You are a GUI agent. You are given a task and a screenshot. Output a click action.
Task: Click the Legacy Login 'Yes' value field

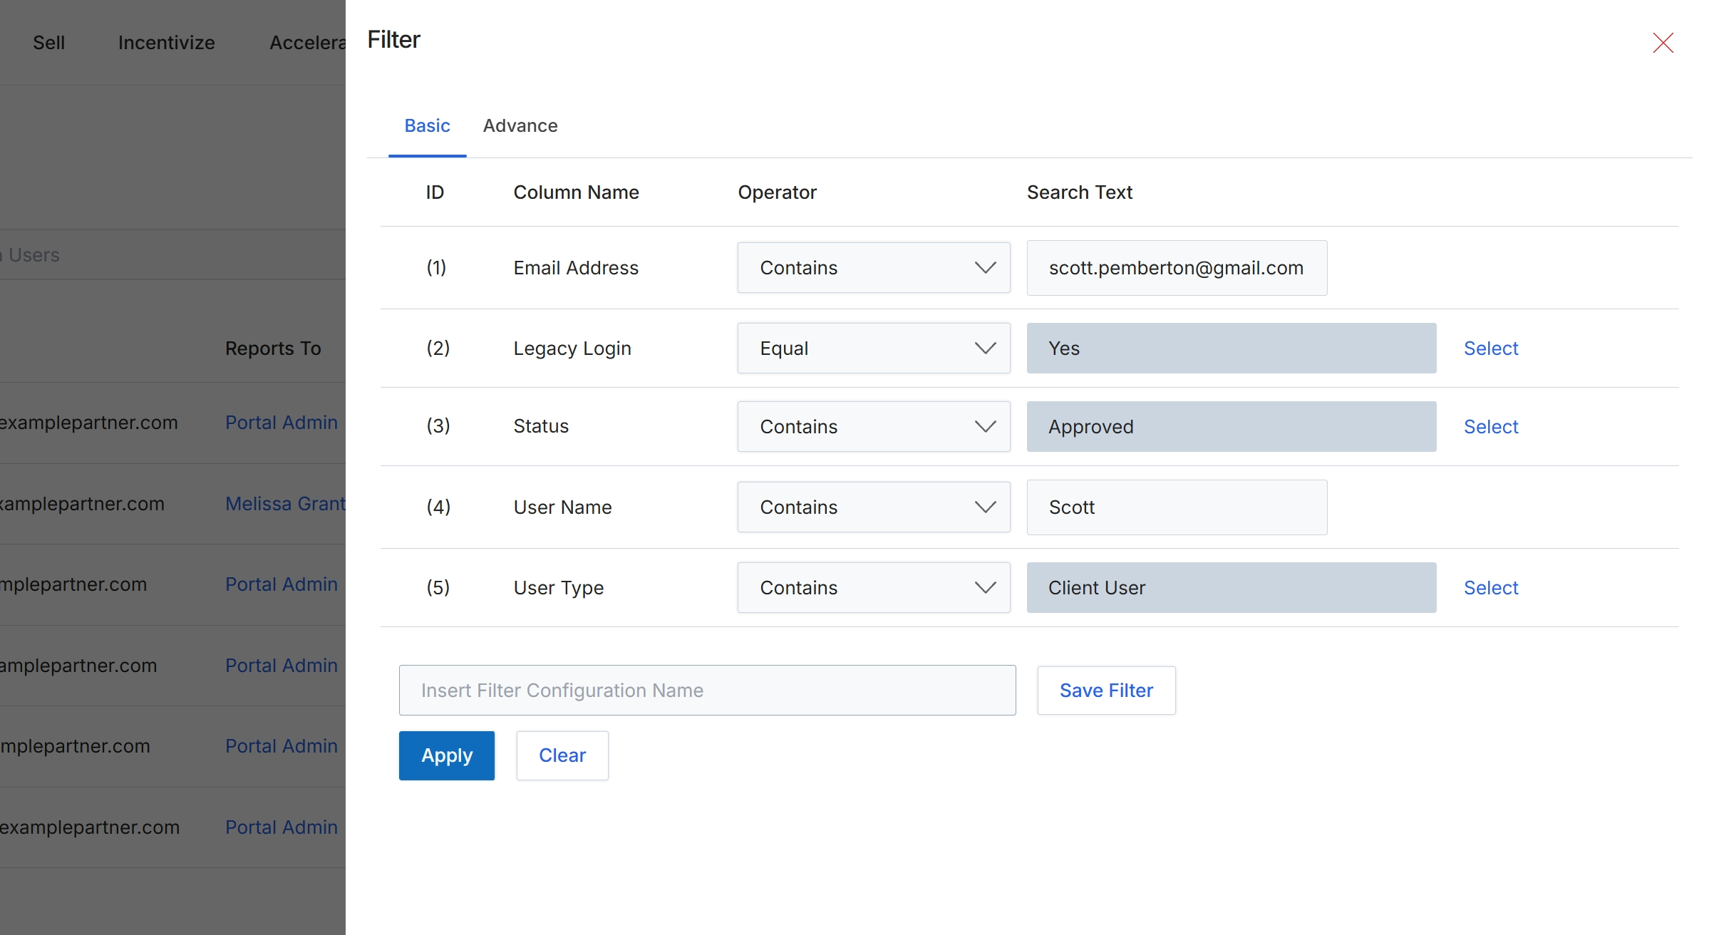(1232, 348)
